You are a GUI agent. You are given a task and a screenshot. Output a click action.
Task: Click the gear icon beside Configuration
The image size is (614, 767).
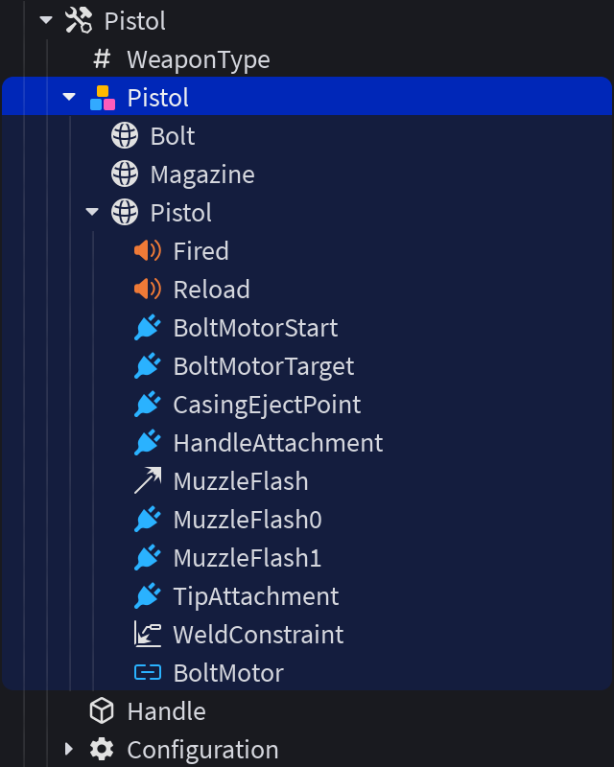(x=102, y=750)
